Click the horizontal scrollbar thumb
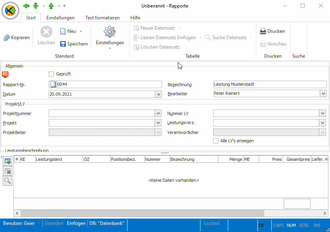330x232 pixels. (142, 213)
